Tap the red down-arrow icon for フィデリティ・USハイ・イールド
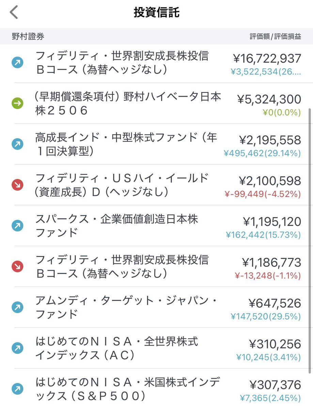313x409 pixels. pos(17,185)
